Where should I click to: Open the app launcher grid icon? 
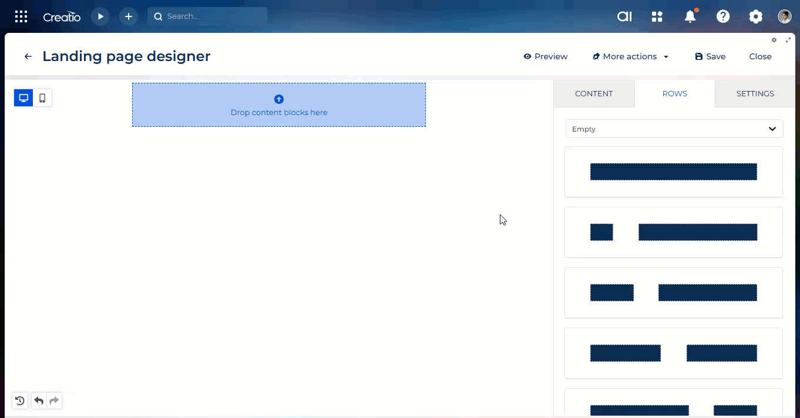21,16
